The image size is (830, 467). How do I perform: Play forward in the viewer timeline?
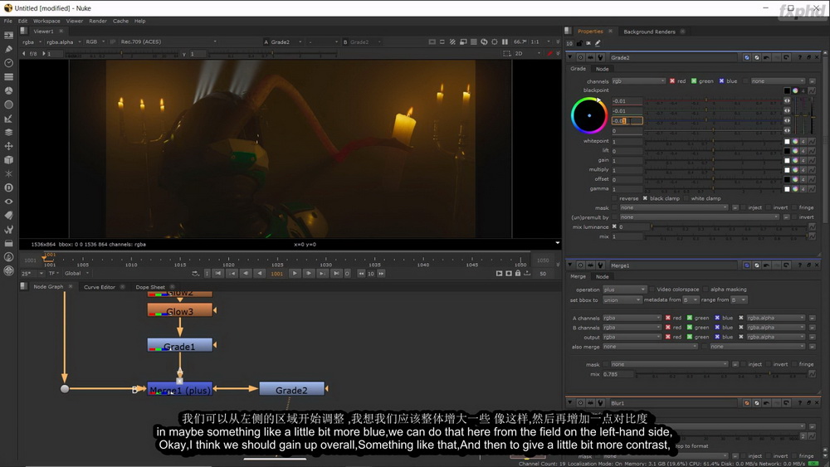pyautogui.click(x=295, y=274)
